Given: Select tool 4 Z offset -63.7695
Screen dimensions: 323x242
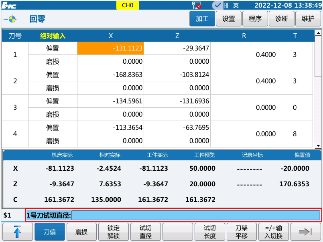Looking at the screenshot, I should [x=177, y=127].
